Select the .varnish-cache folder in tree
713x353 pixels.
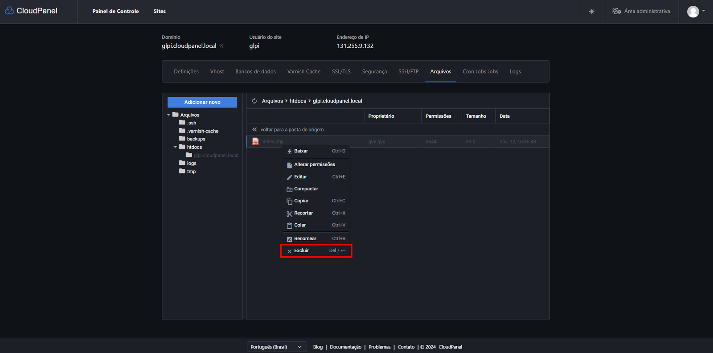click(202, 131)
